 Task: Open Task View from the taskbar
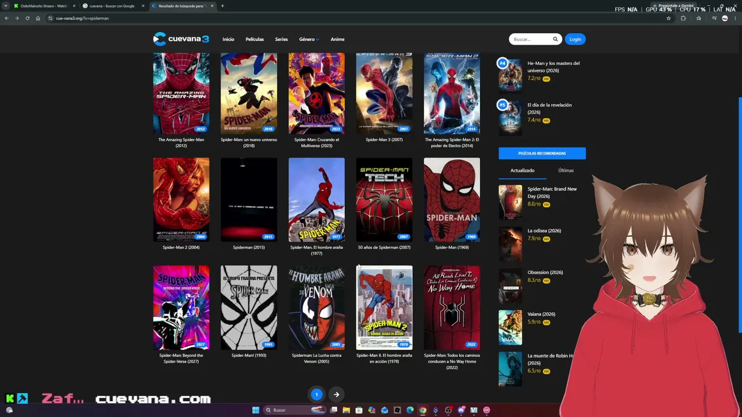334,410
